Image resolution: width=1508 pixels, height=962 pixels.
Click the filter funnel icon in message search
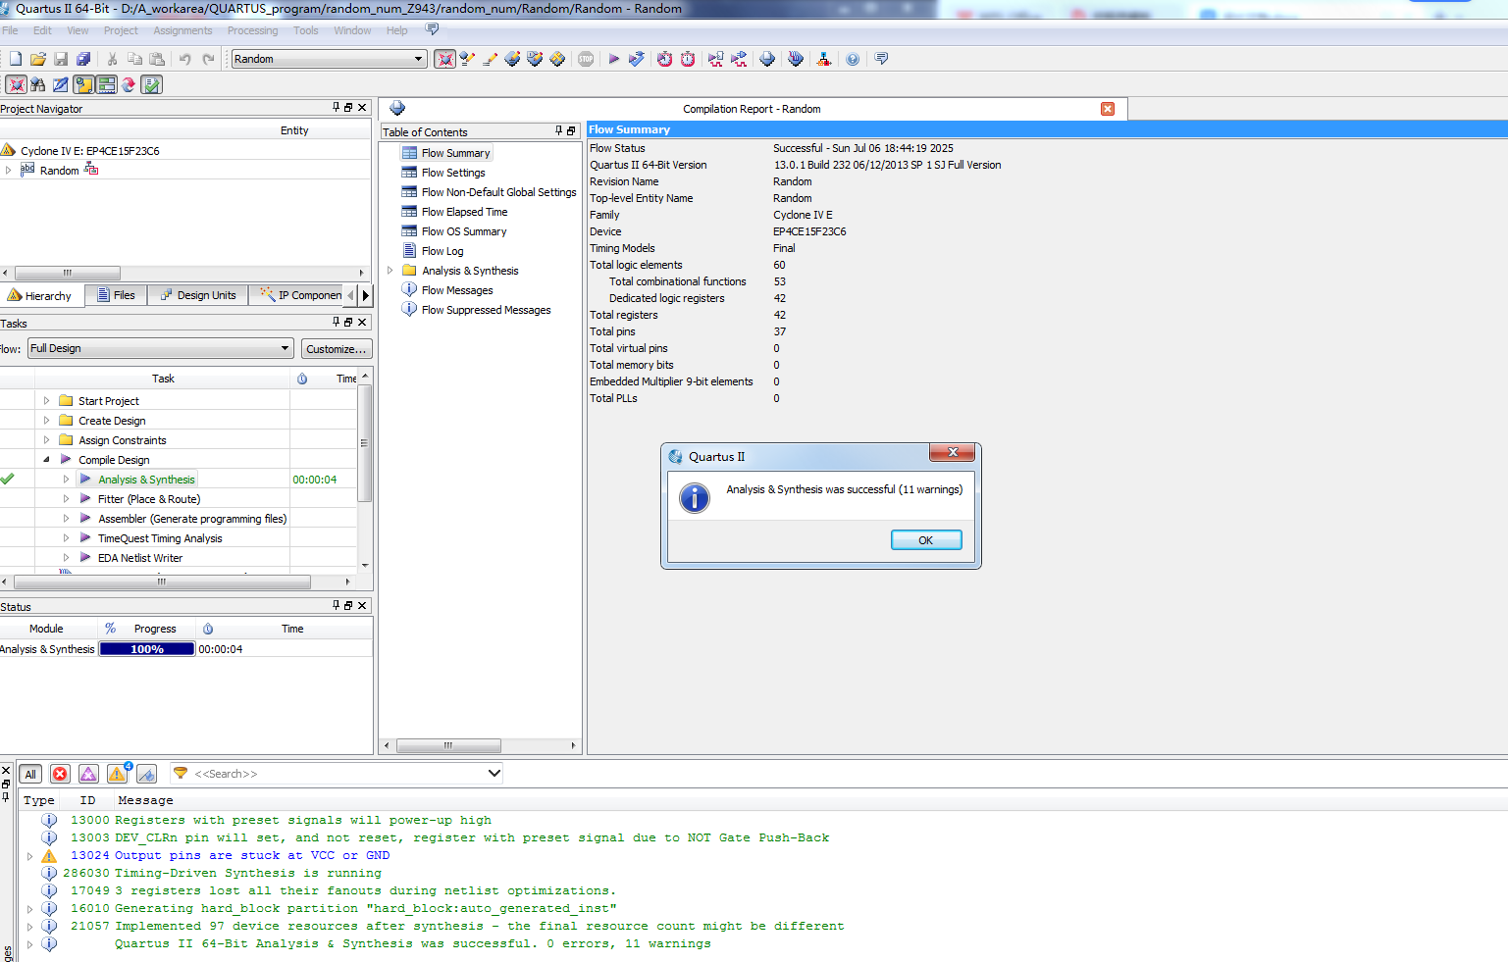(x=181, y=774)
